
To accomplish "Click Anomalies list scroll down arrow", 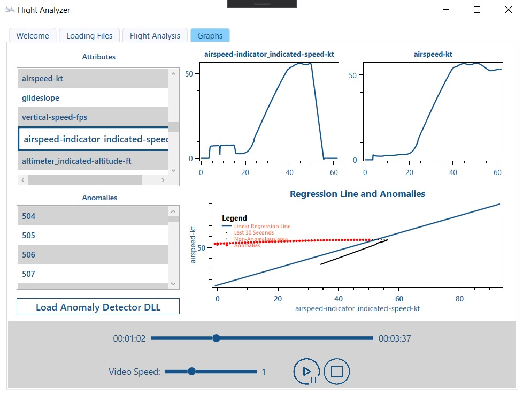I will pos(173,284).
